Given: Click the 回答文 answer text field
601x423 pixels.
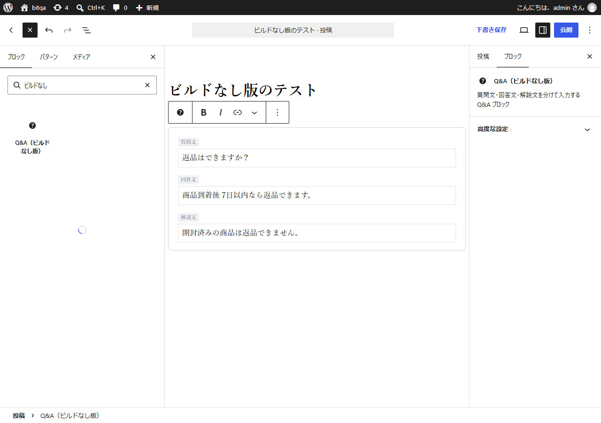Looking at the screenshot, I should tap(317, 196).
